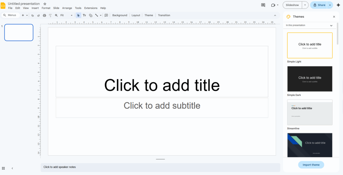The height and width of the screenshot is (175, 343).
Task: Click the Share button
Action: 319,5
